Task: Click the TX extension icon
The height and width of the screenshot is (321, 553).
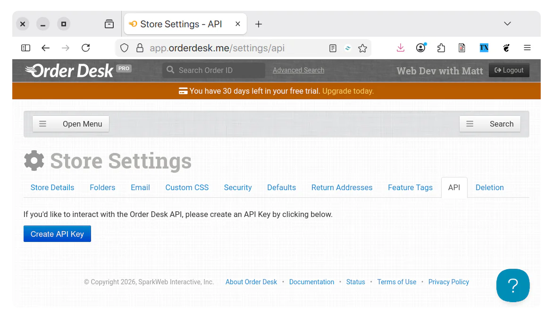Action: (x=484, y=48)
